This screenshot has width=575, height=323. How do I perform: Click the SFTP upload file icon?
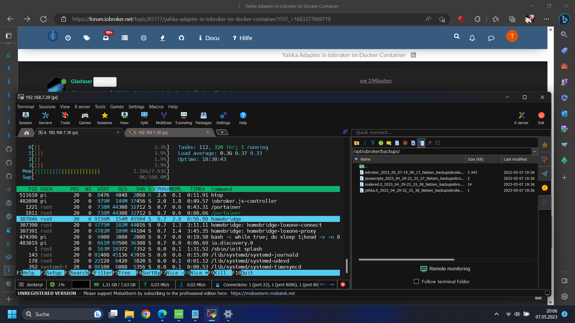click(373, 143)
